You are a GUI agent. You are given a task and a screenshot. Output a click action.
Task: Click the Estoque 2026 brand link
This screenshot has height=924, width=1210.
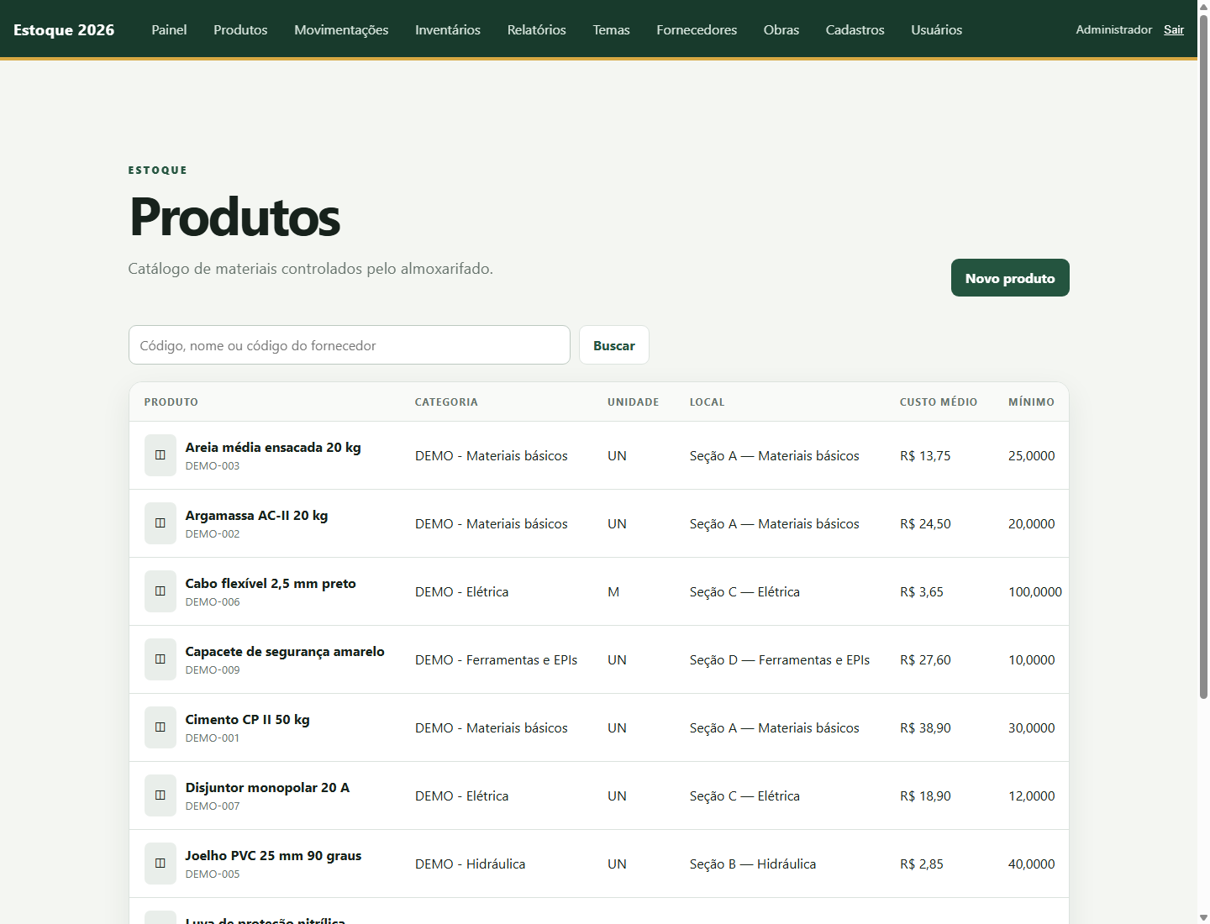[64, 29]
